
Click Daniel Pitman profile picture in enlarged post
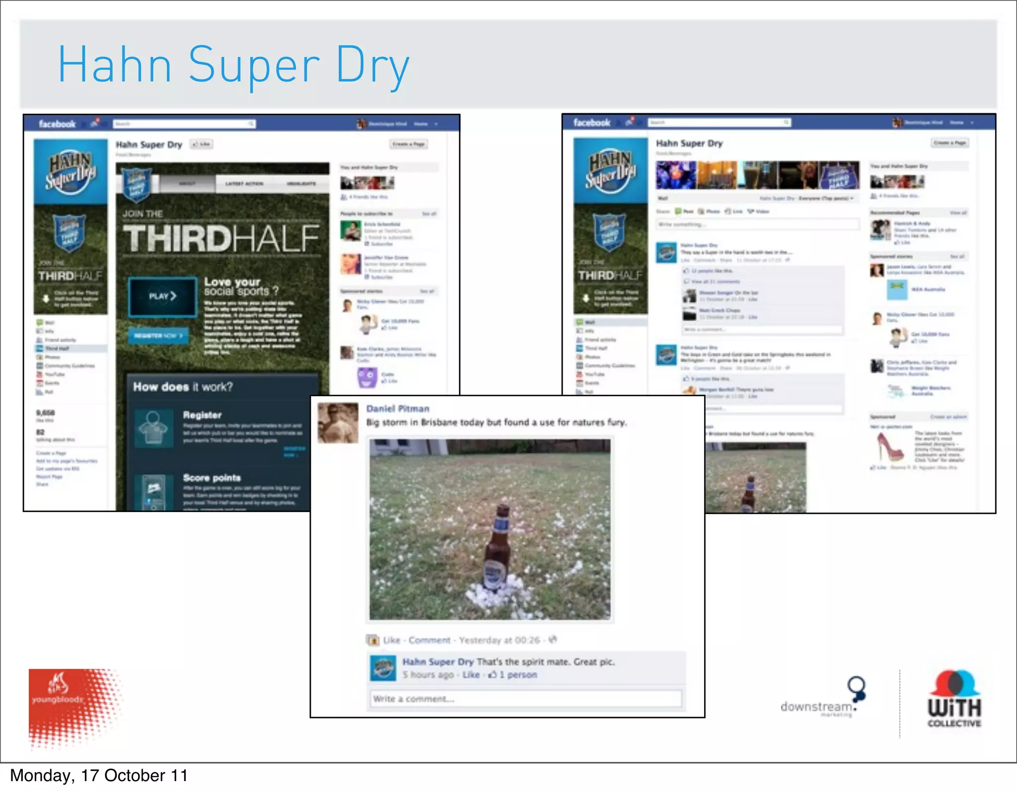(338, 423)
